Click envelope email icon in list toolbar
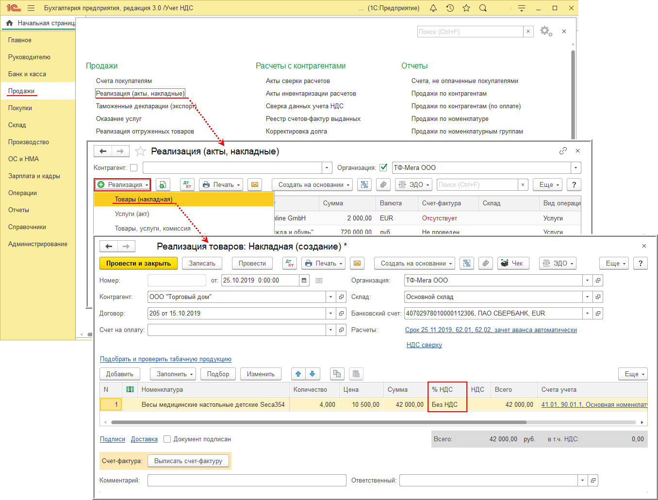Viewport: 658px width, 500px height. pyautogui.click(x=255, y=184)
